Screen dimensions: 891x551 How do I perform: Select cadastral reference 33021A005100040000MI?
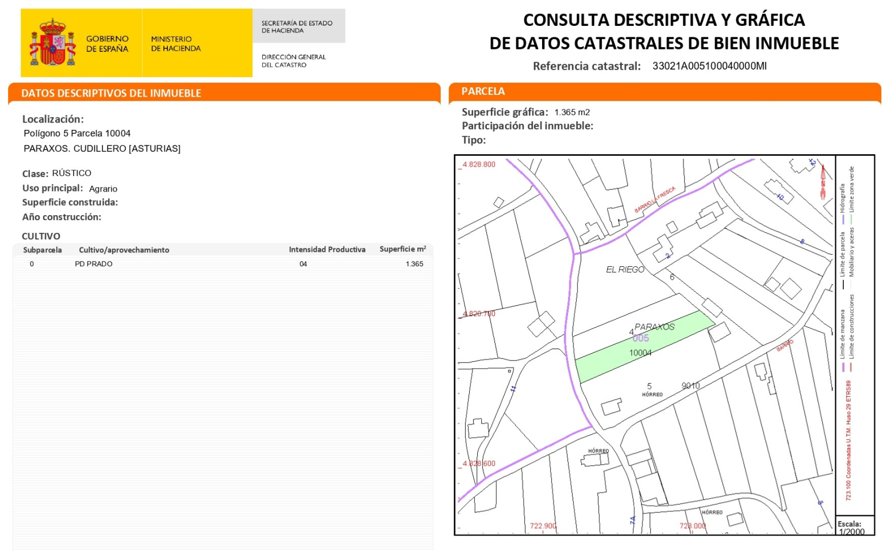click(709, 66)
